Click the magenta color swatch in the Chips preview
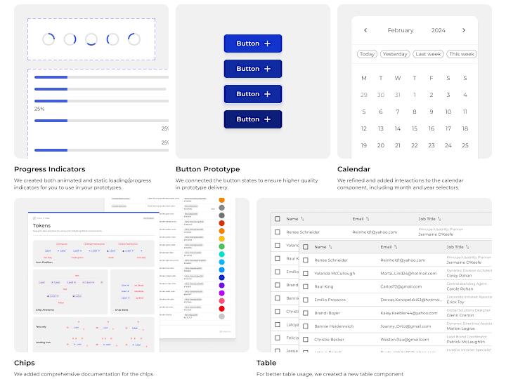506x379 pixels. (221, 293)
